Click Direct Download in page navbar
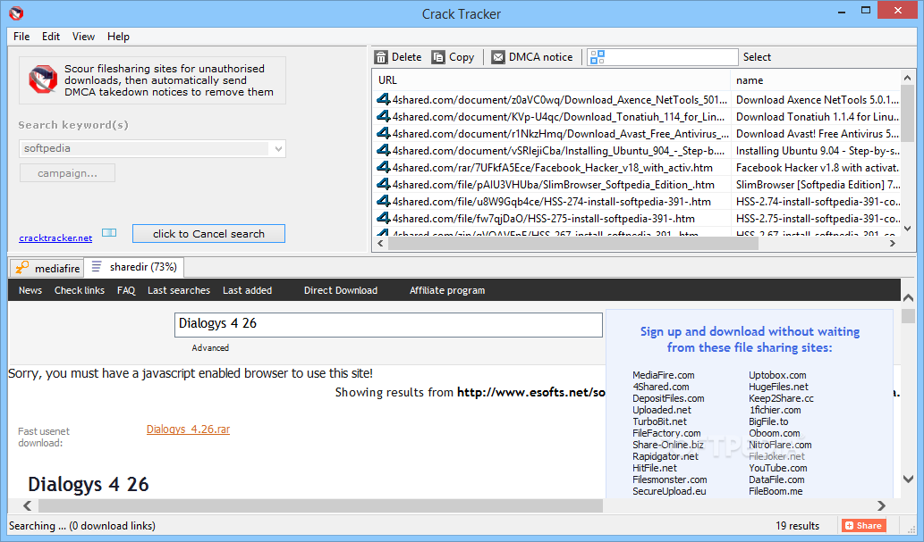Viewport: 924px width, 542px height. 341,290
